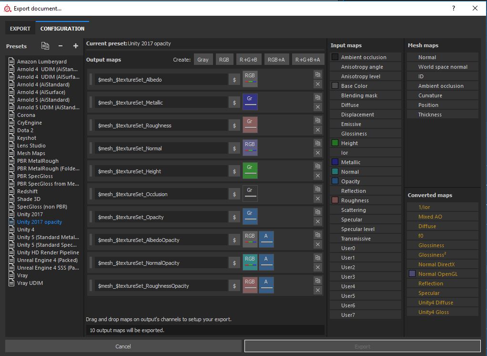
Task: Open naming tokens for Occlusion map ($ button)
Action: point(234,194)
